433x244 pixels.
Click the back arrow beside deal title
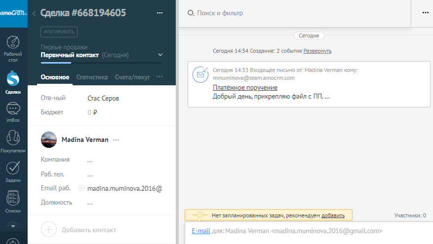pyautogui.click(x=34, y=14)
